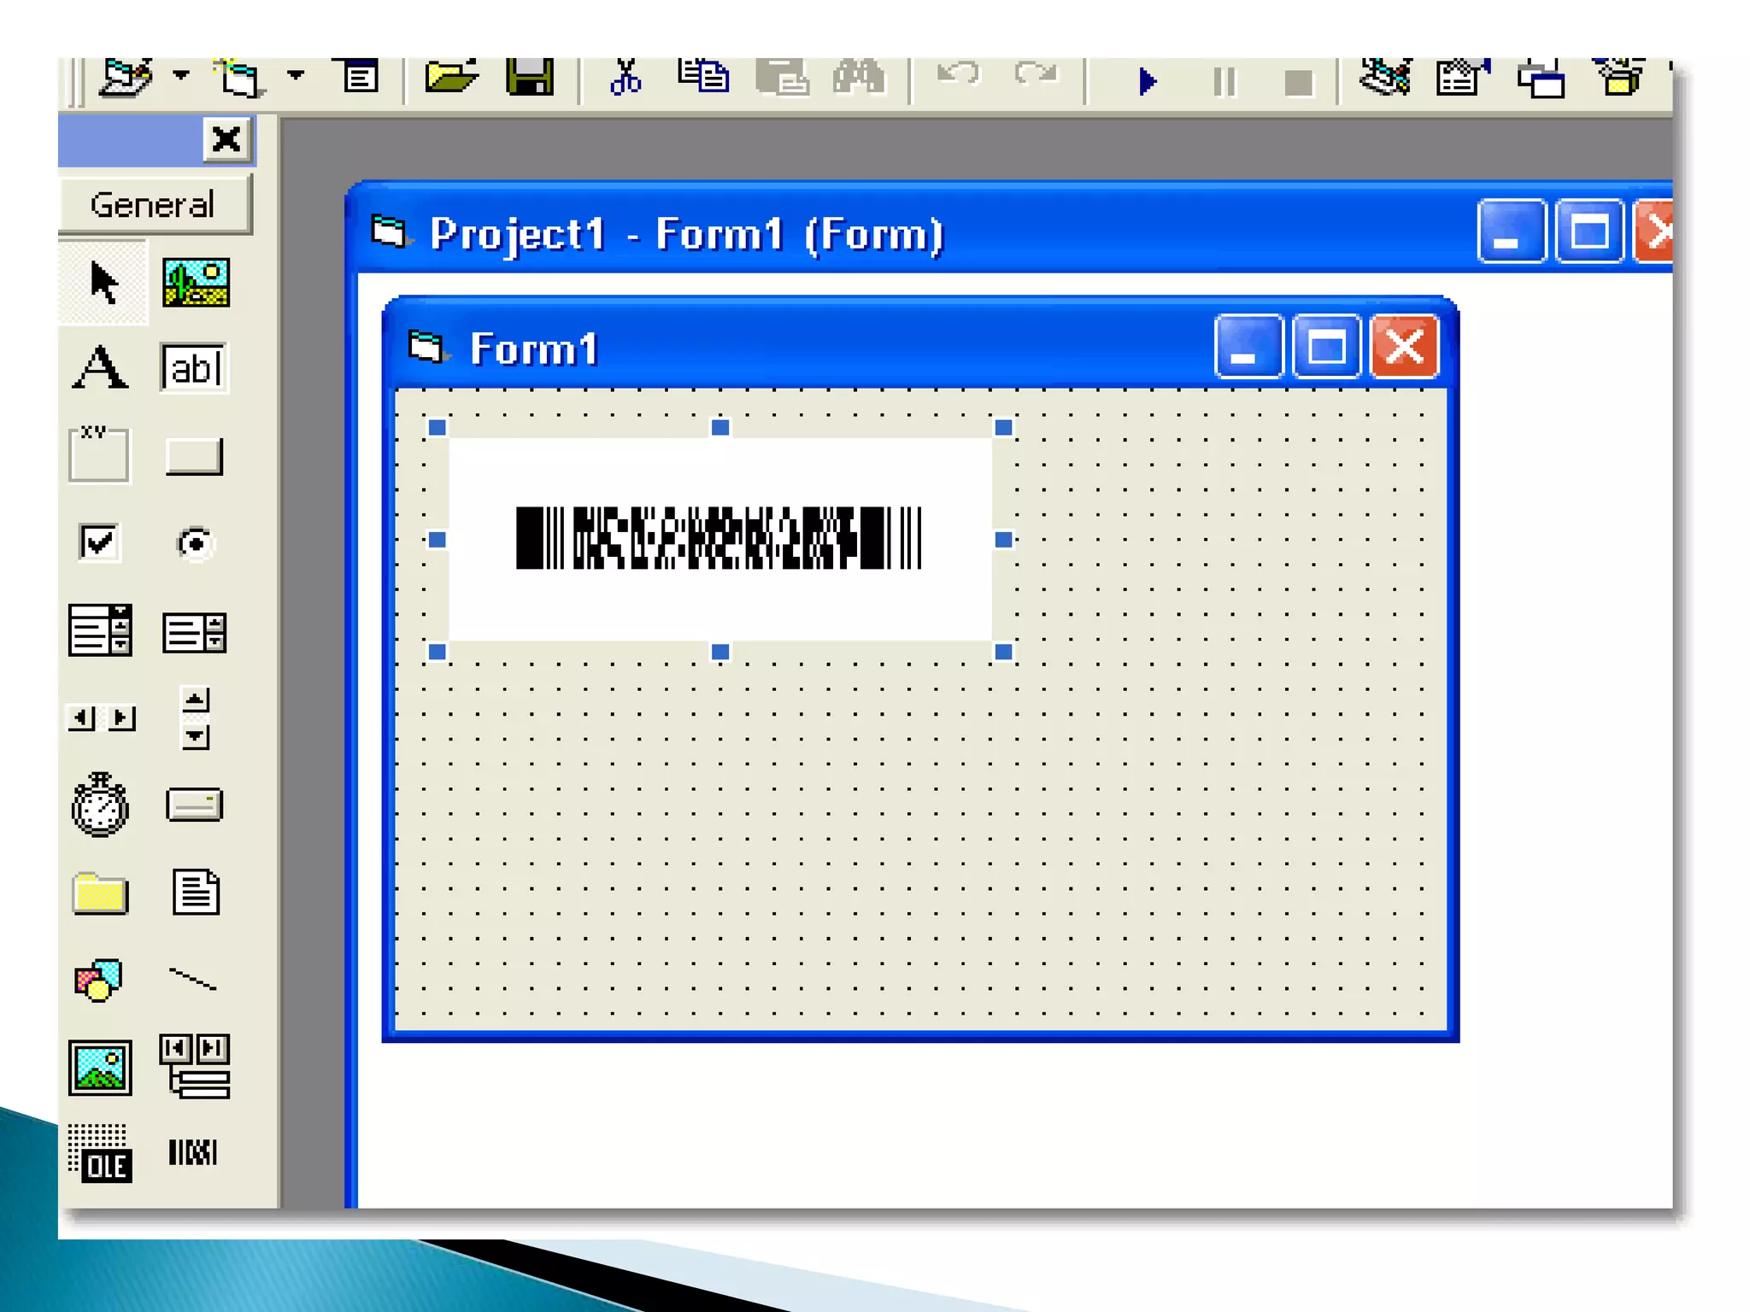
Task: Open Add Project dropdown arrow
Action: click(x=180, y=77)
